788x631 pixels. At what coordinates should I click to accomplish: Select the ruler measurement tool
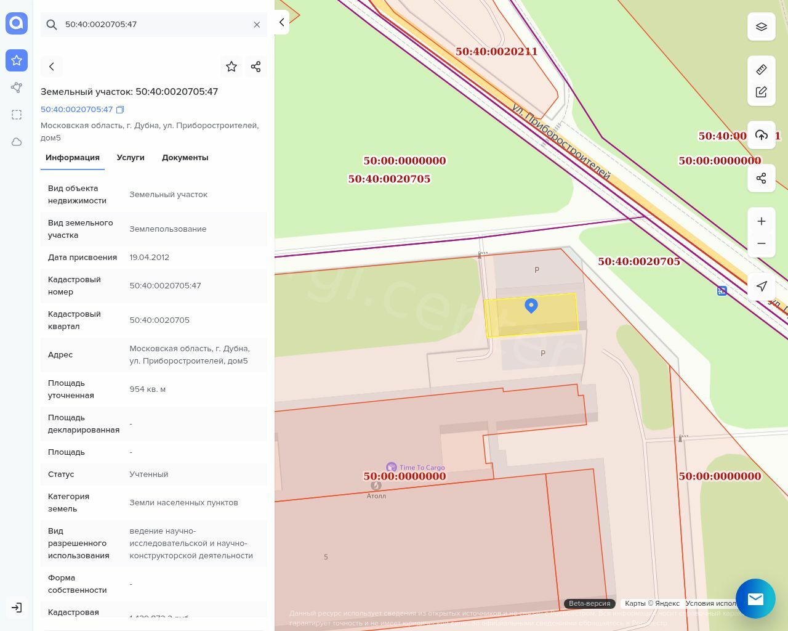pos(762,70)
